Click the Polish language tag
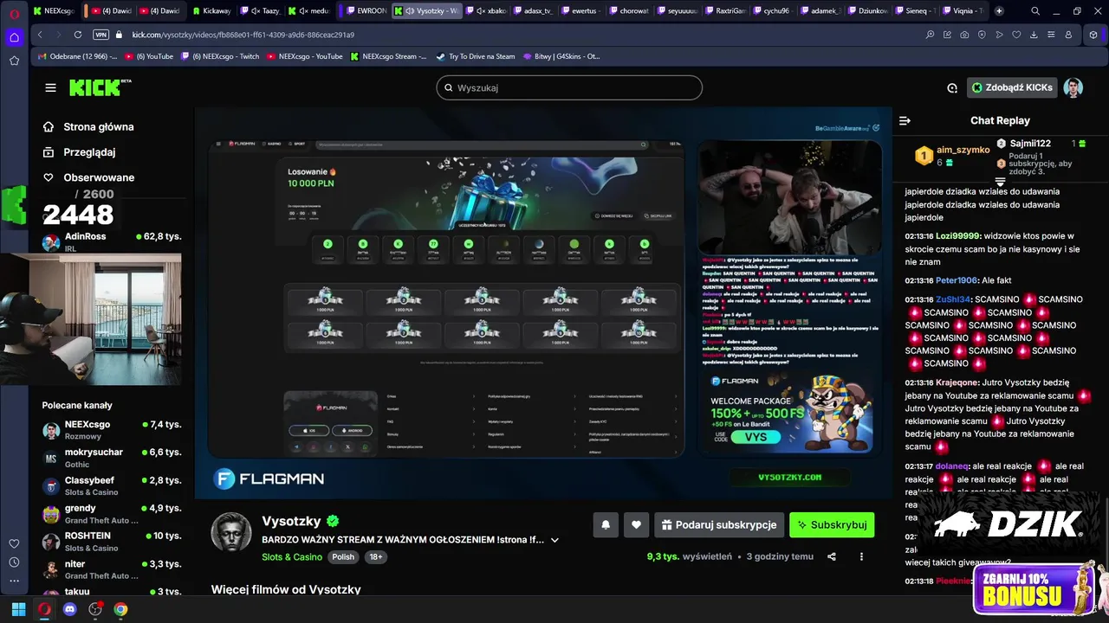Viewport: 1109px width, 623px height. [x=343, y=557]
